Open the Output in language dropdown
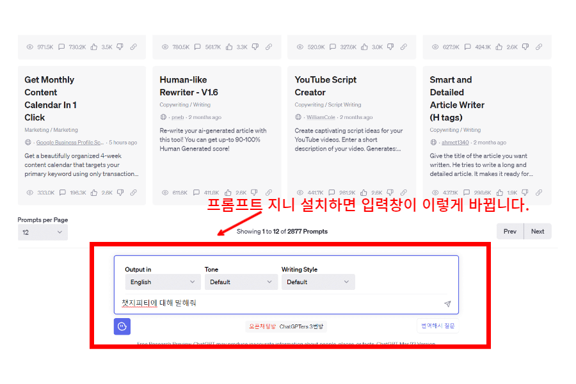This screenshot has height=384, width=576. (x=162, y=282)
